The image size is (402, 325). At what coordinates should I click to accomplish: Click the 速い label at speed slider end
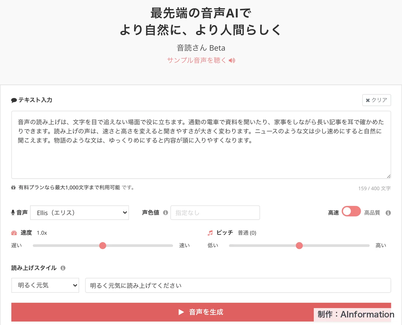(184, 246)
